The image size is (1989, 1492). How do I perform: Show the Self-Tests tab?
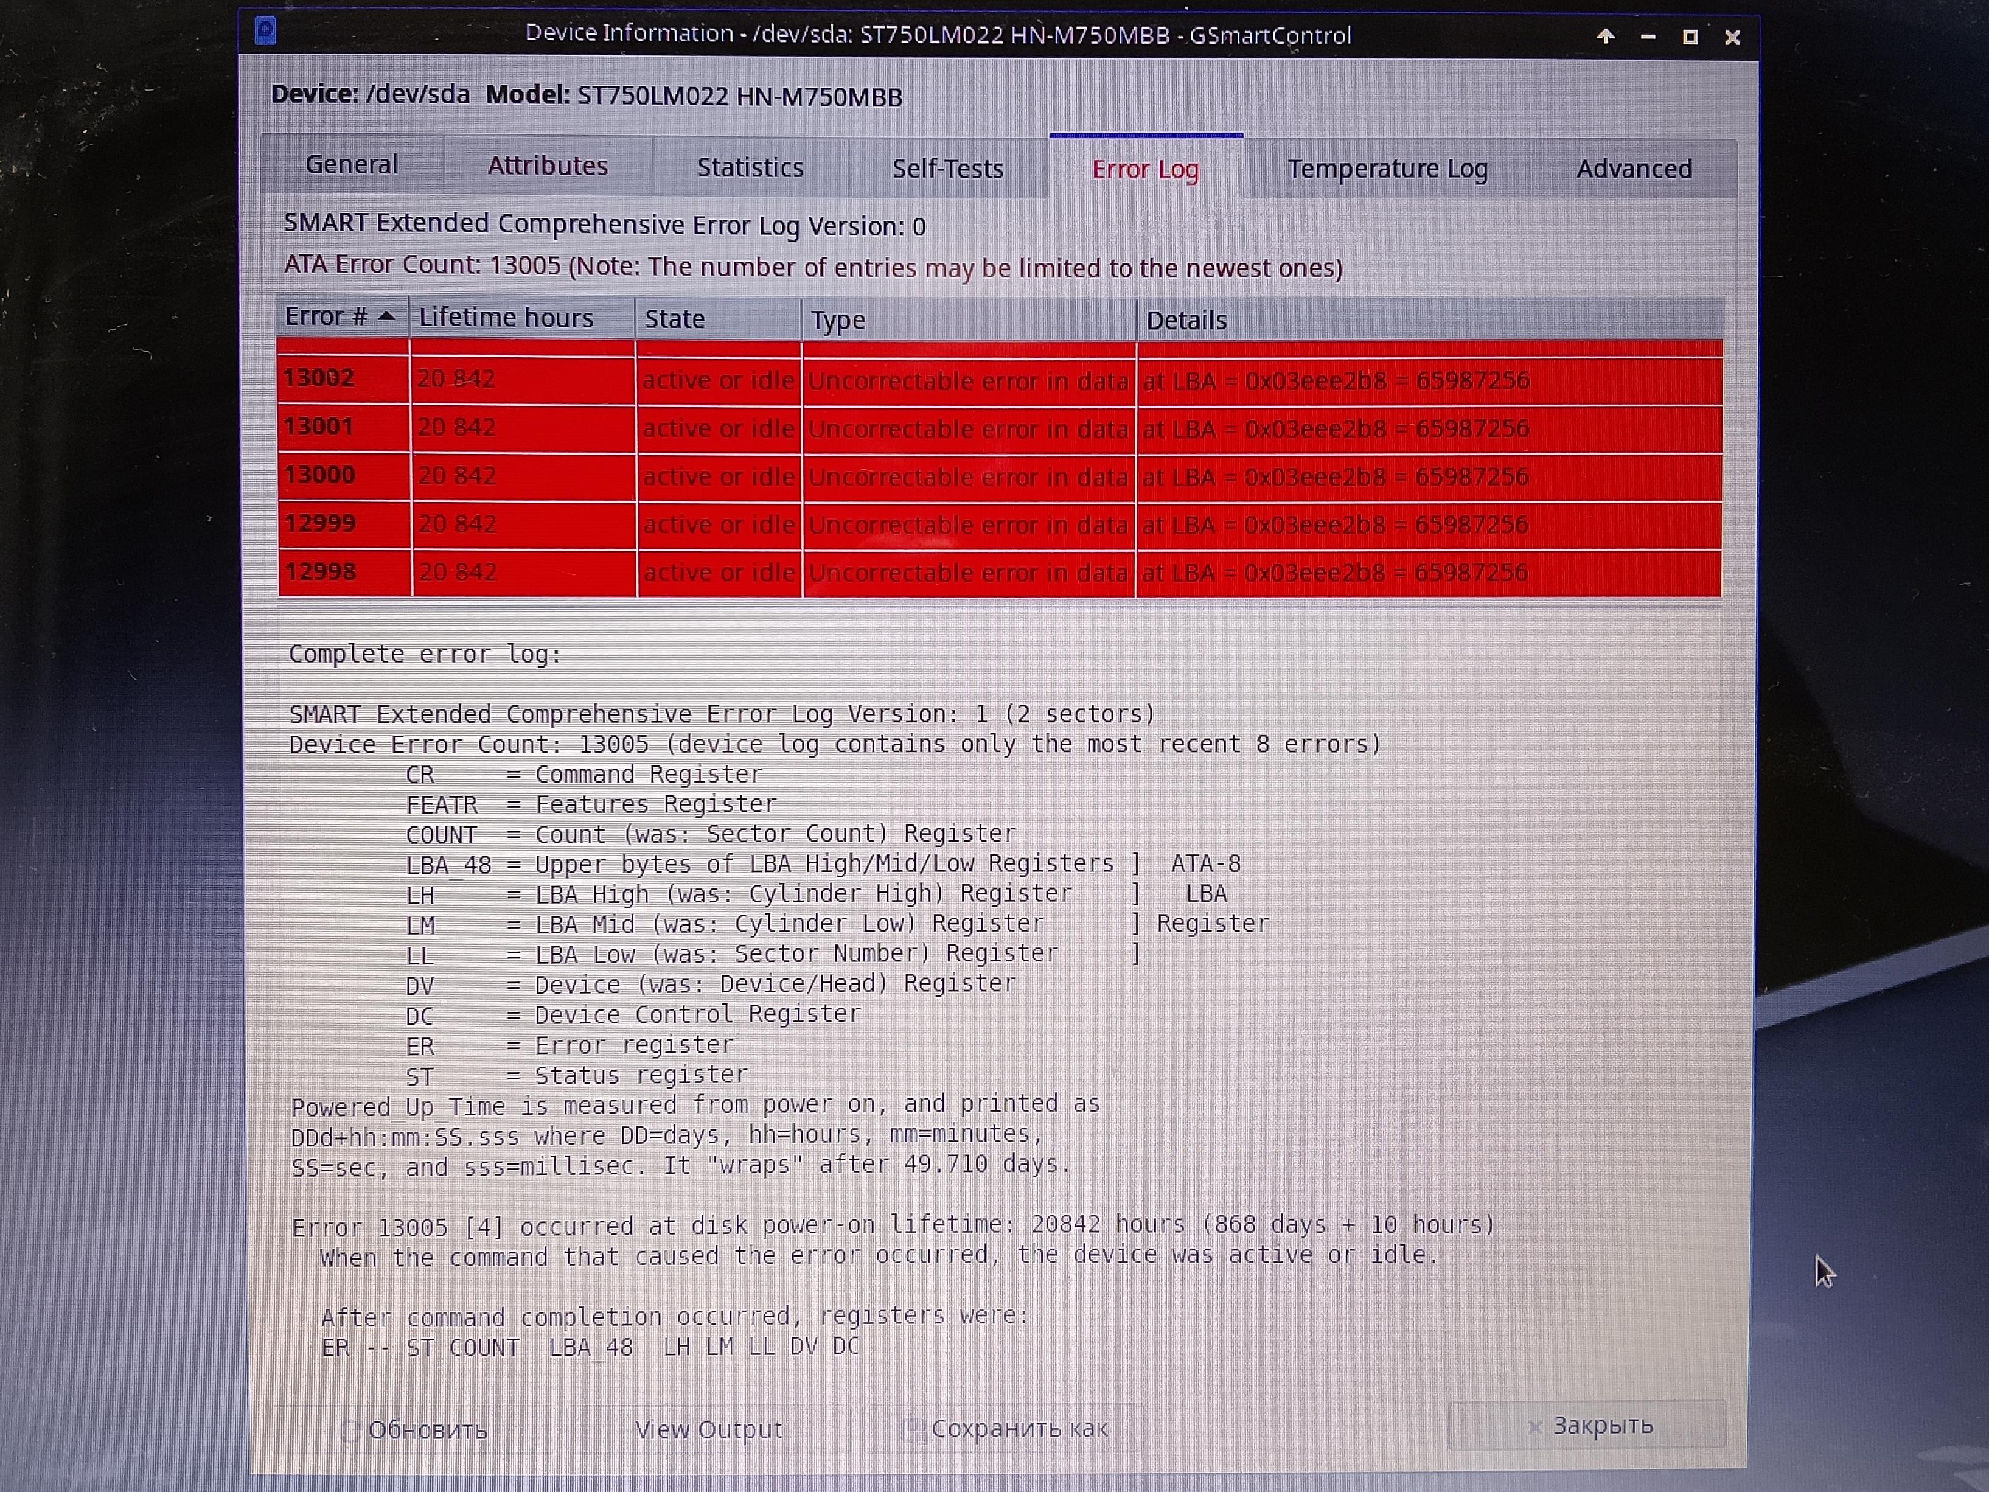(948, 169)
